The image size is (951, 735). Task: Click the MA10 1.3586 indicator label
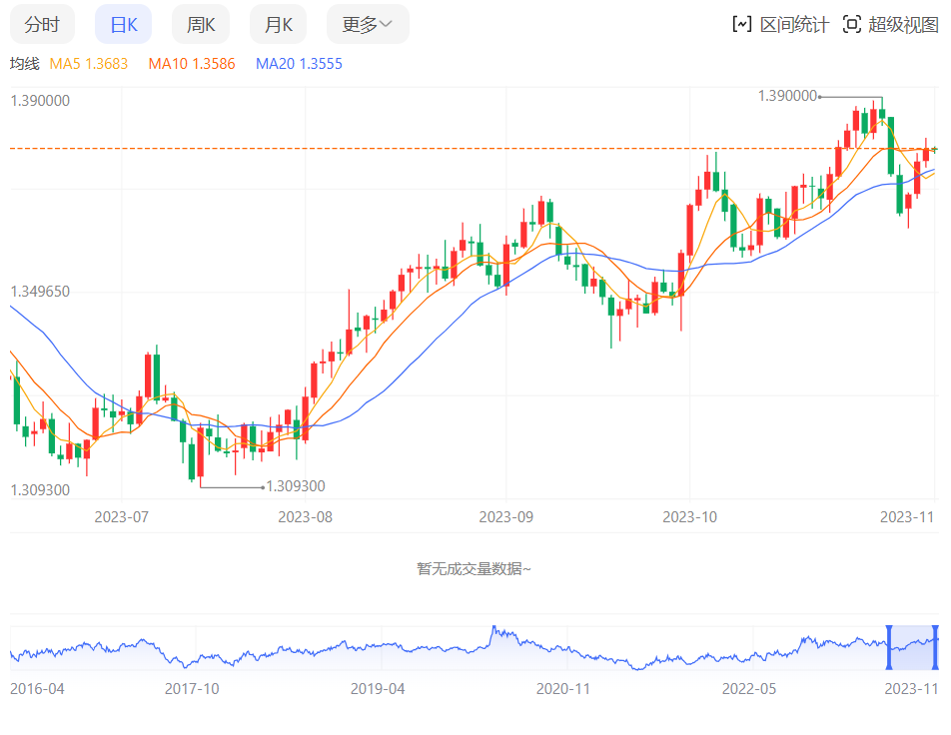click(192, 64)
